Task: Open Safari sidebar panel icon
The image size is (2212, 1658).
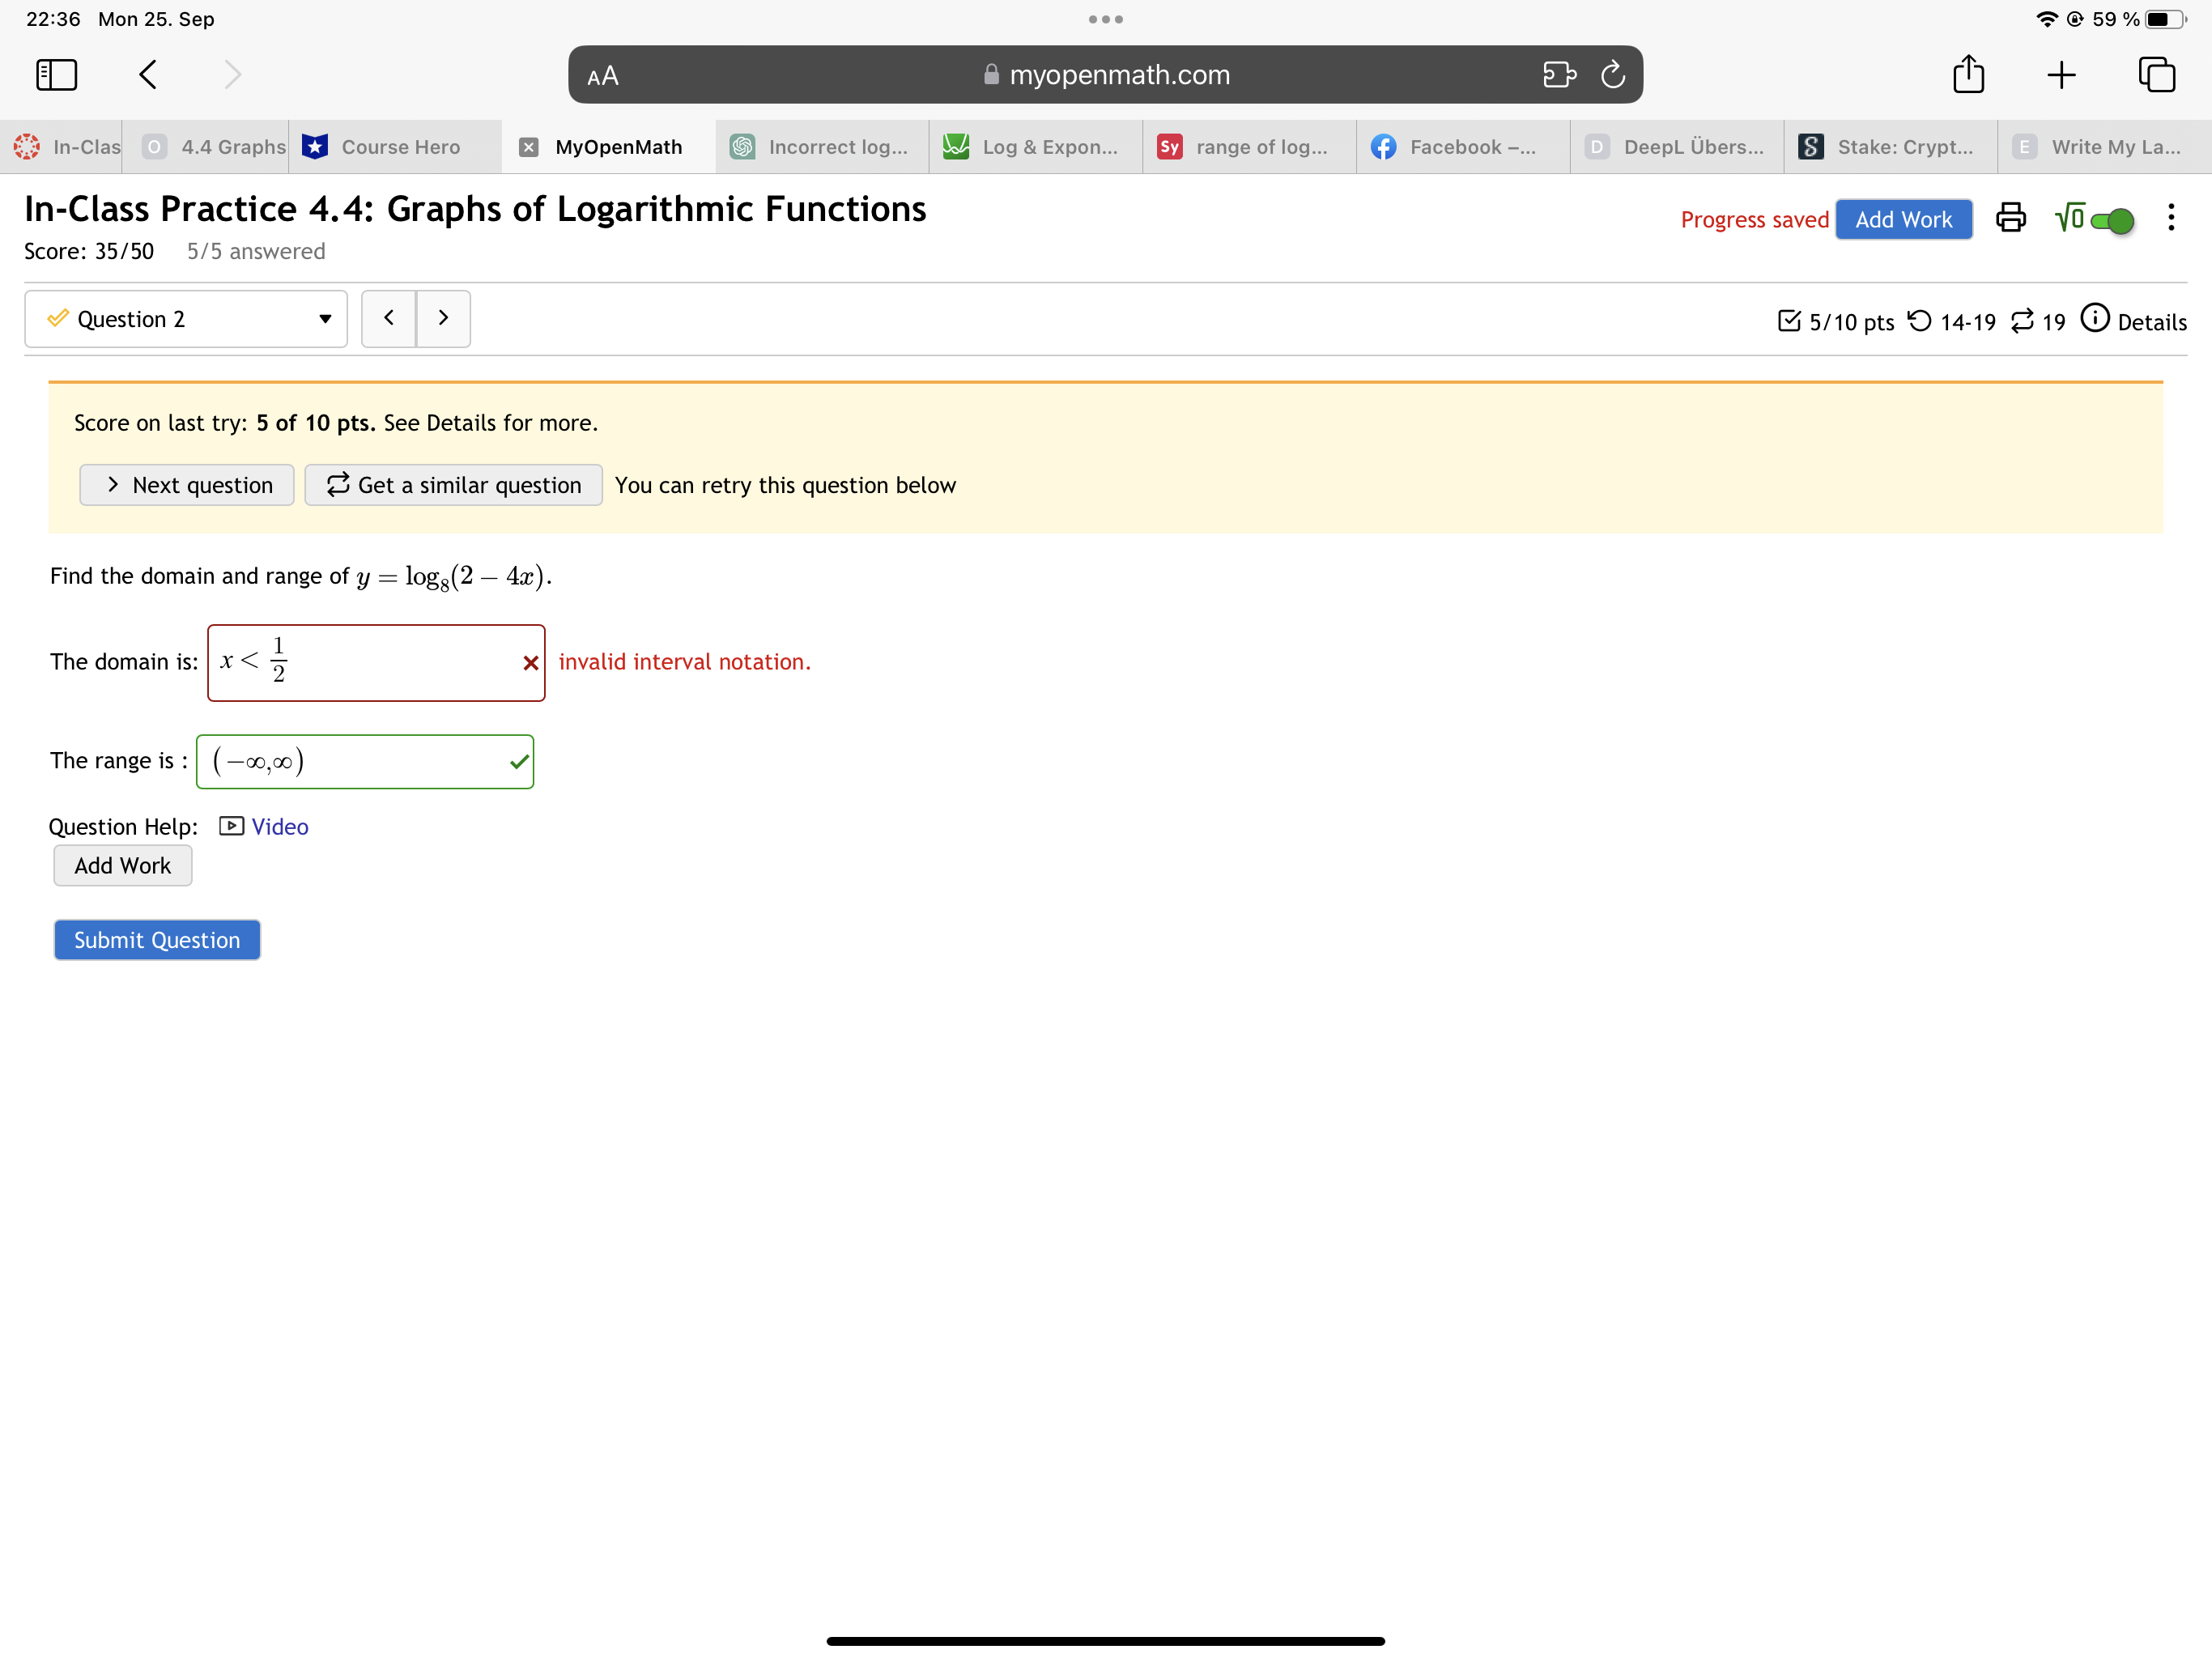Action: click(x=56, y=75)
